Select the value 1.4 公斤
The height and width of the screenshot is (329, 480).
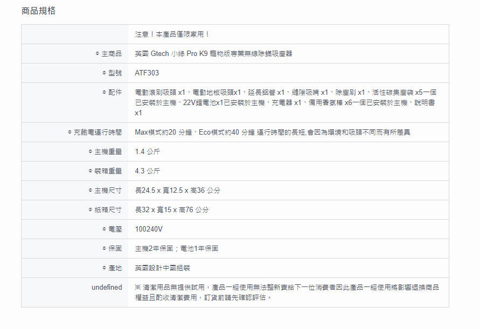click(x=148, y=152)
